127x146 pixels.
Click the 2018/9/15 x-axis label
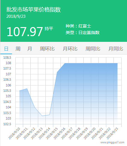52,133
